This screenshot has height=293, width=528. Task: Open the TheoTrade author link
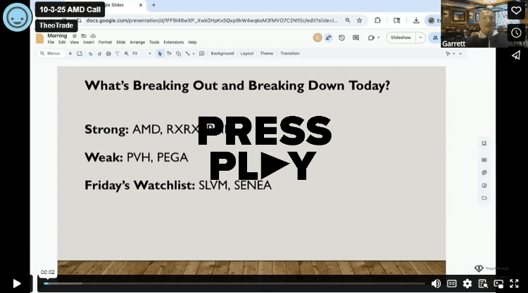(x=56, y=25)
